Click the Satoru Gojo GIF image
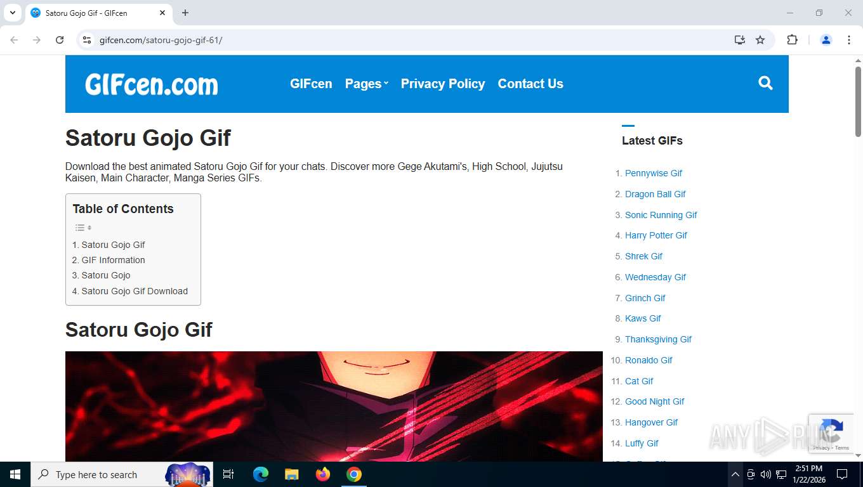Image resolution: width=863 pixels, height=487 pixels. click(334, 406)
